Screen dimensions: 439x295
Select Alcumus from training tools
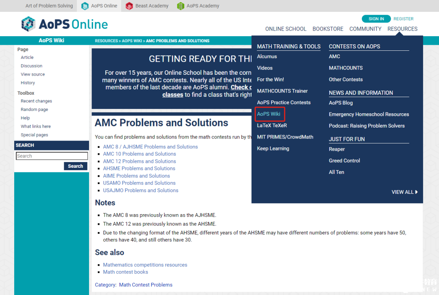point(267,56)
